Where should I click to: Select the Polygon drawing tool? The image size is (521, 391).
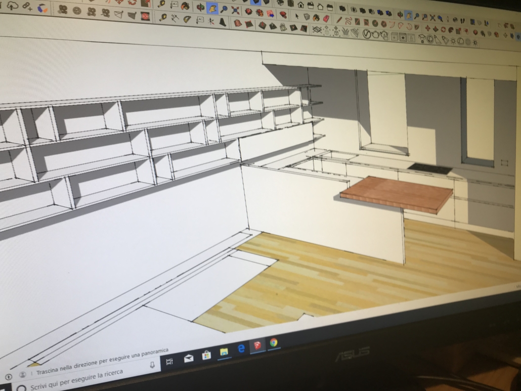383,24
